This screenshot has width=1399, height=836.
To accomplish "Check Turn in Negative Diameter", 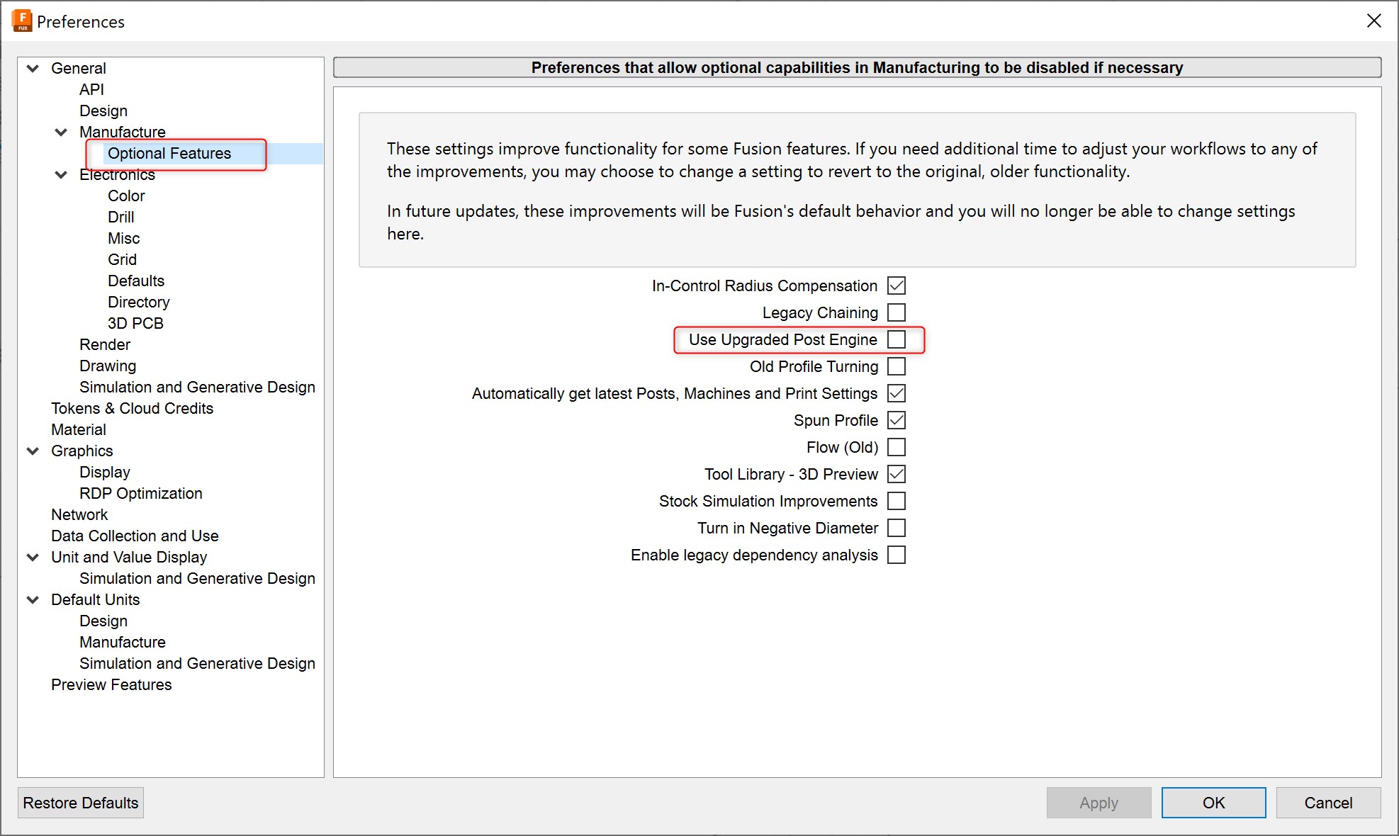I will (897, 528).
